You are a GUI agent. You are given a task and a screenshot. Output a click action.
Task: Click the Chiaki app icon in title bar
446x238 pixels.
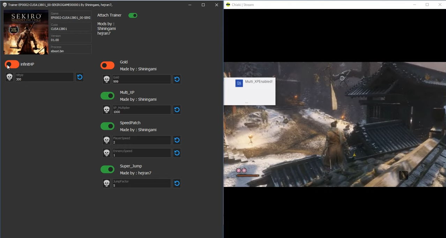coord(228,5)
